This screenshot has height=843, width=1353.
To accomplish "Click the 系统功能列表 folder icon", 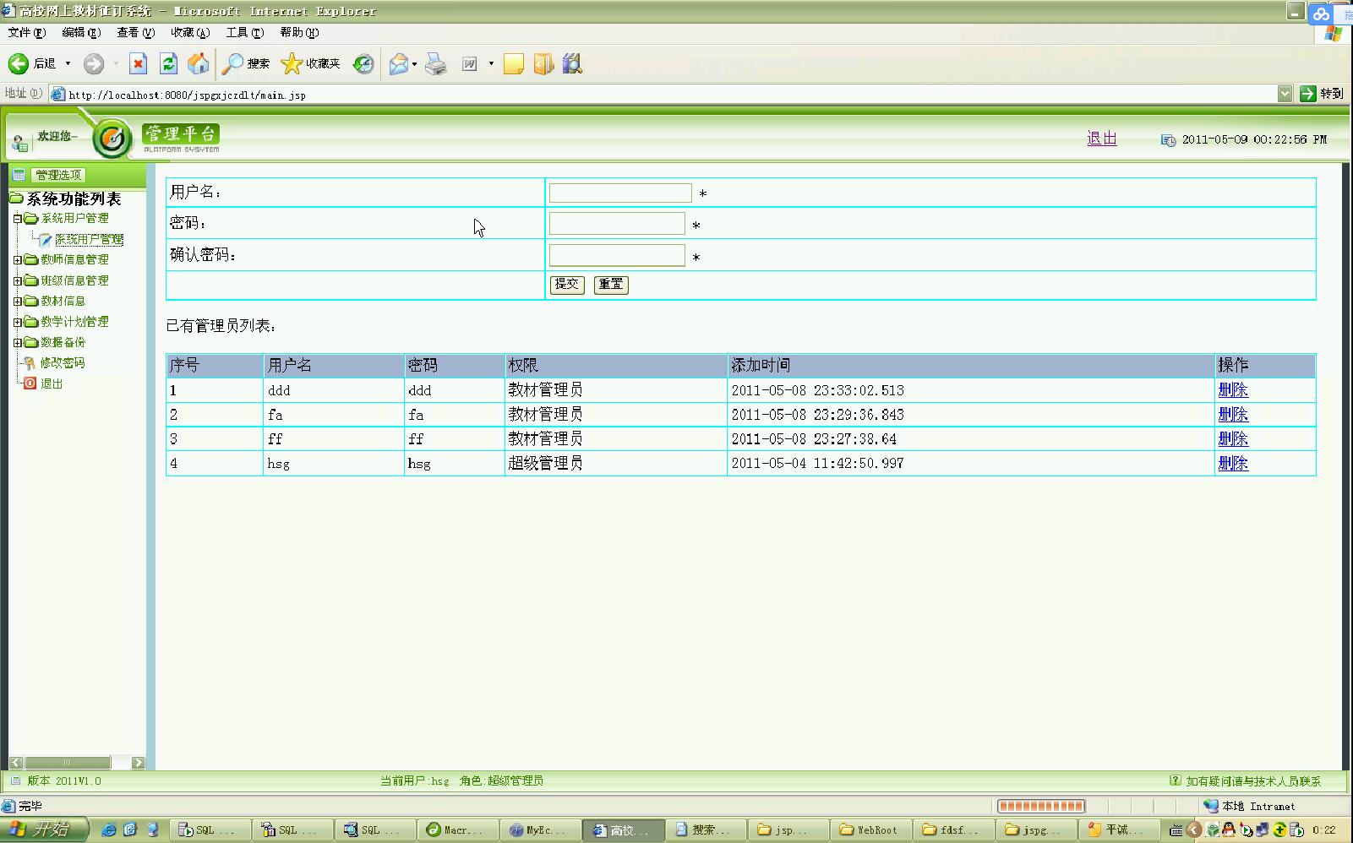I will (16, 199).
